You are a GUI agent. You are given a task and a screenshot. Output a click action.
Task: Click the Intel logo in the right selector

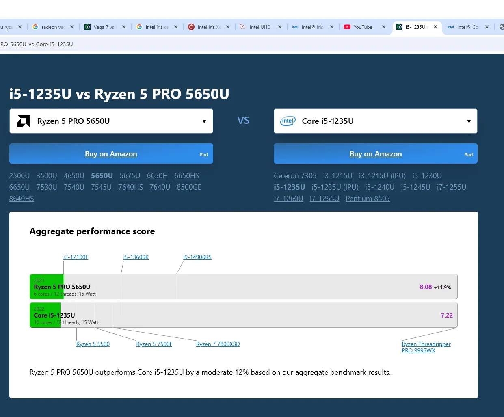pos(288,121)
